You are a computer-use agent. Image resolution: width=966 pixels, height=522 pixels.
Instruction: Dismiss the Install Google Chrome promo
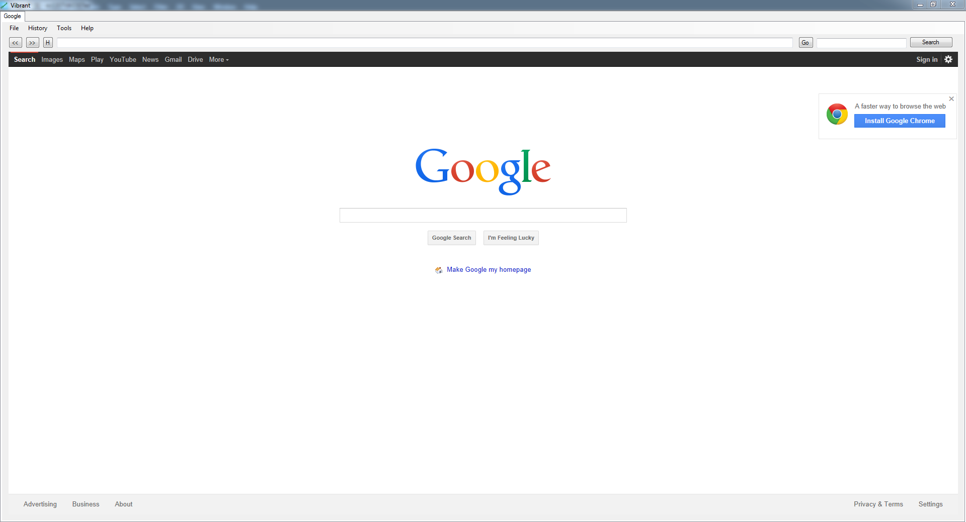pos(951,98)
